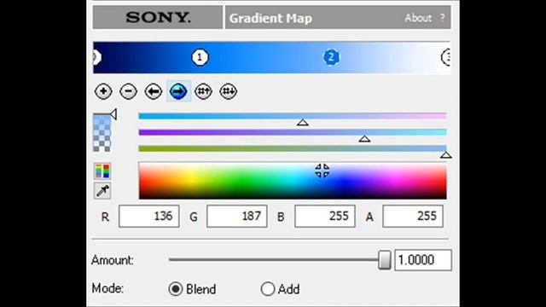
Task: Click the R value input field
Action: (x=149, y=217)
